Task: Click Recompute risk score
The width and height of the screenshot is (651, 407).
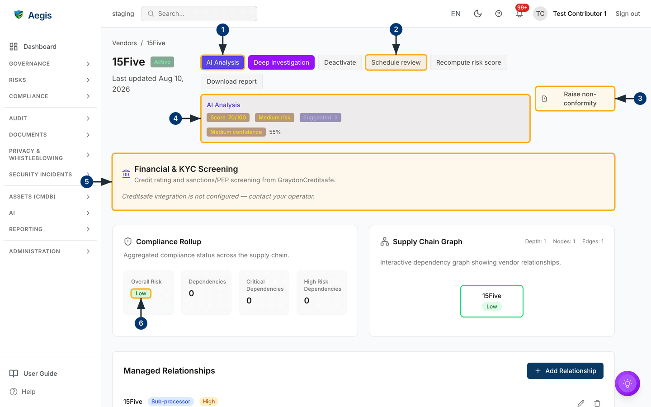Action: pyautogui.click(x=468, y=62)
